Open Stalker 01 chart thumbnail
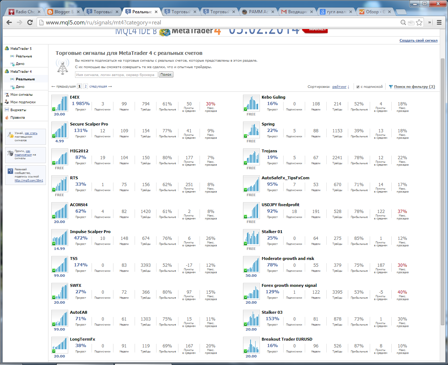 click(251, 238)
